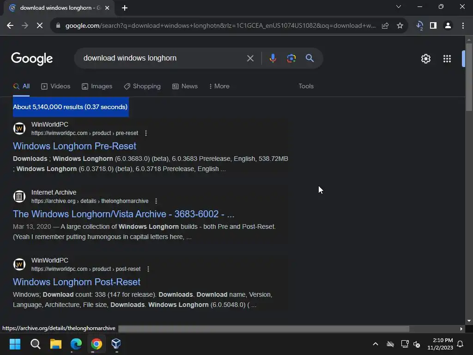Stop loading the page
Viewport: 473px width, 355px height.
click(x=40, y=26)
